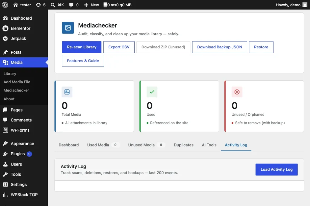Click the Mediachecker blue logo icon
This screenshot has height=206, width=310.
(x=68, y=28)
